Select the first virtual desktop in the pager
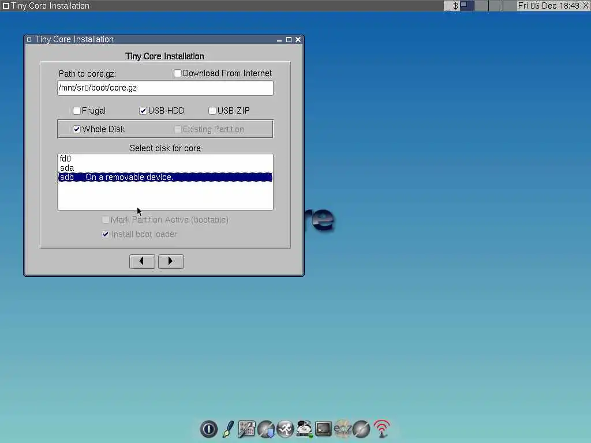 [x=467, y=6]
